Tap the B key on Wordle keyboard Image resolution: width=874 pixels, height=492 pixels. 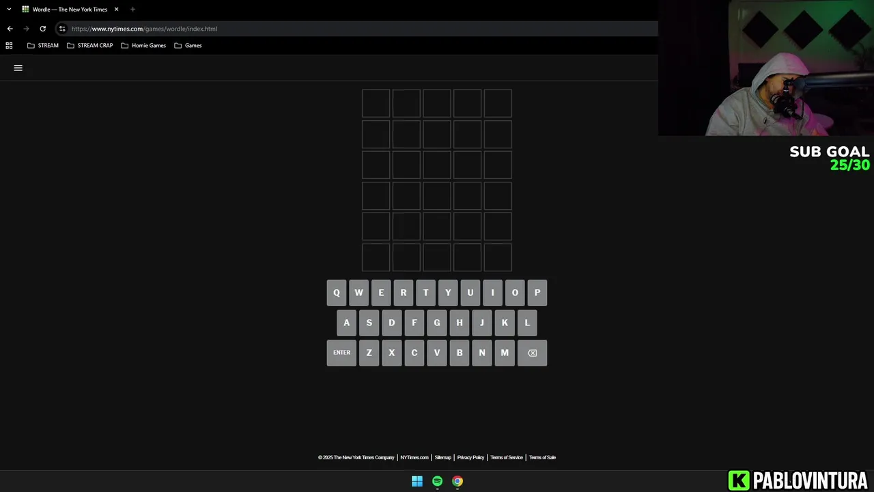pos(460,353)
